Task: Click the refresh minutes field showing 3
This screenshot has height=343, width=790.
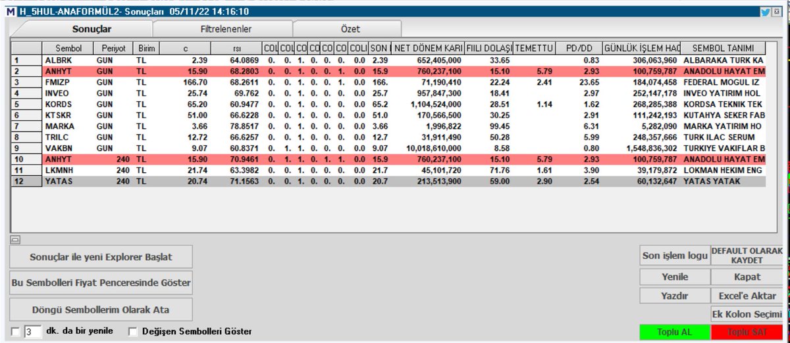Action: pyautogui.click(x=33, y=332)
